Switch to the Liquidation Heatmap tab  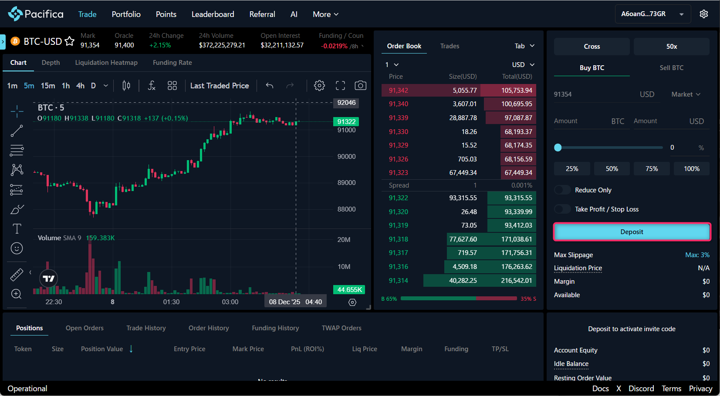point(106,63)
